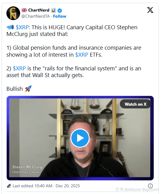Click the megaphone emoji before $XRP
This screenshot has height=194, width=161.
click(10, 27)
